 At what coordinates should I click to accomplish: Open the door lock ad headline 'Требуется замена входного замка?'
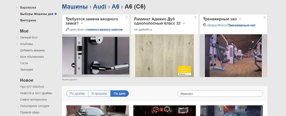point(92,21)
